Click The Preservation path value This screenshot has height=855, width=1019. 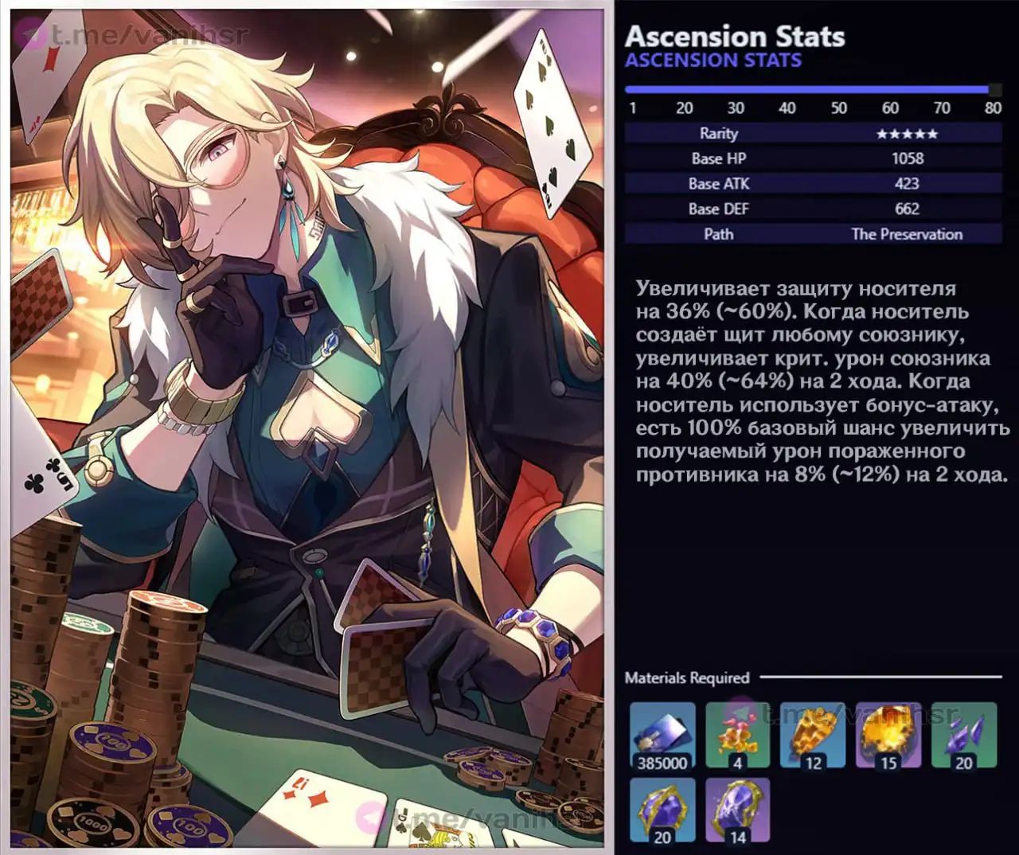pyautogui.click(x=907, y=234)
